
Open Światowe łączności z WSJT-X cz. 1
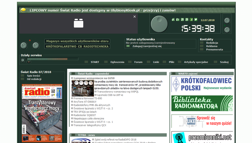click(93, 122)
